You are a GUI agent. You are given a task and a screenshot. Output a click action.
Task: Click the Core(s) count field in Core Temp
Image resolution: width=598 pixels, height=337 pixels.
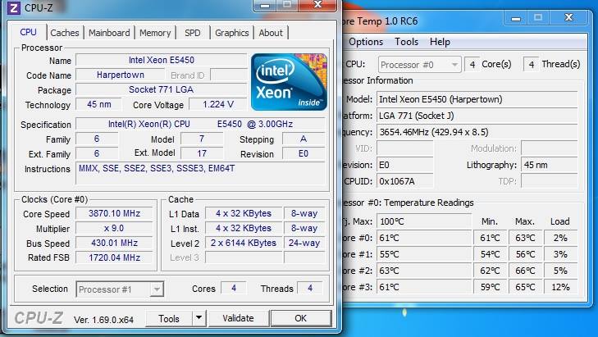(x=472, y=65)
